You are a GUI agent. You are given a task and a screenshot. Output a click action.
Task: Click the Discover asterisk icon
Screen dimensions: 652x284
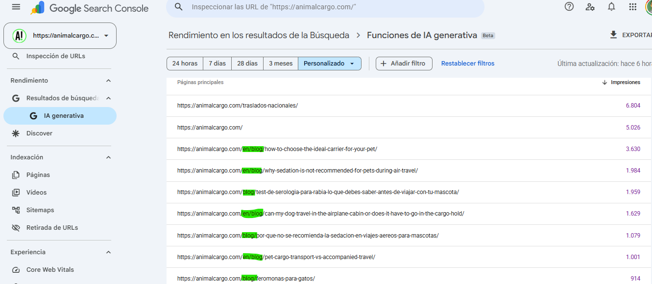tap(16, 133)
